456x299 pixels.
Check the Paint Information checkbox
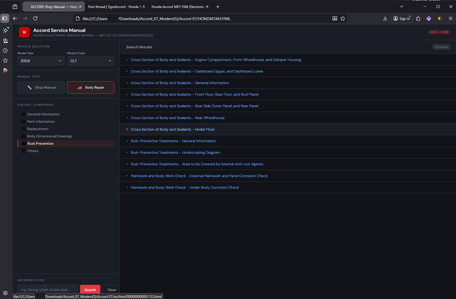[x=23, y=122]
